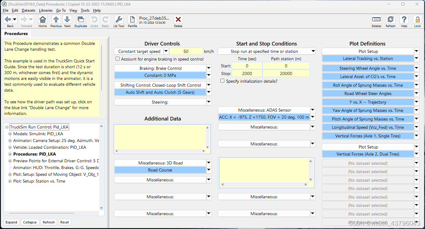The width and height of the screenshot is (425, 229).
Task: Check Specify initialization details box
Action: pos(222,81)
